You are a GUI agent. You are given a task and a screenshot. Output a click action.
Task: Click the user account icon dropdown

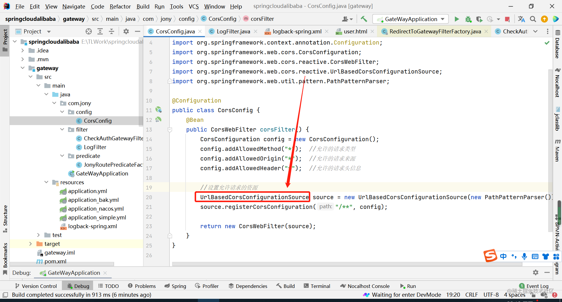[x=347, y=19]
